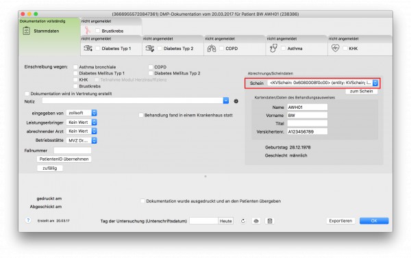
Task: Click zufällig button
Action: (50, 168)
